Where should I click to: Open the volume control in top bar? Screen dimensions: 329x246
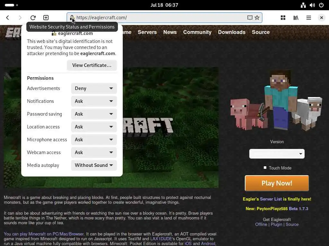tap(312, 5)
